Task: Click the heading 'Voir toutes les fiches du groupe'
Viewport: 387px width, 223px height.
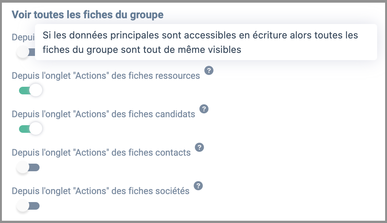Action: (87, 15)
